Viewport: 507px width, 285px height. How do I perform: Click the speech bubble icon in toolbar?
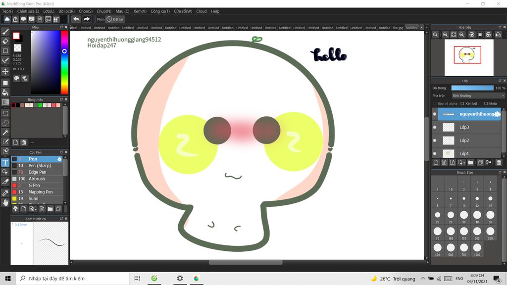click(x=23, y=19)
